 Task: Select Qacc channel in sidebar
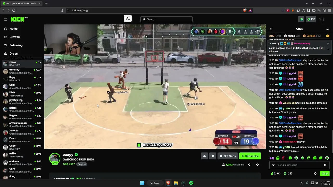tap(22, 147)
